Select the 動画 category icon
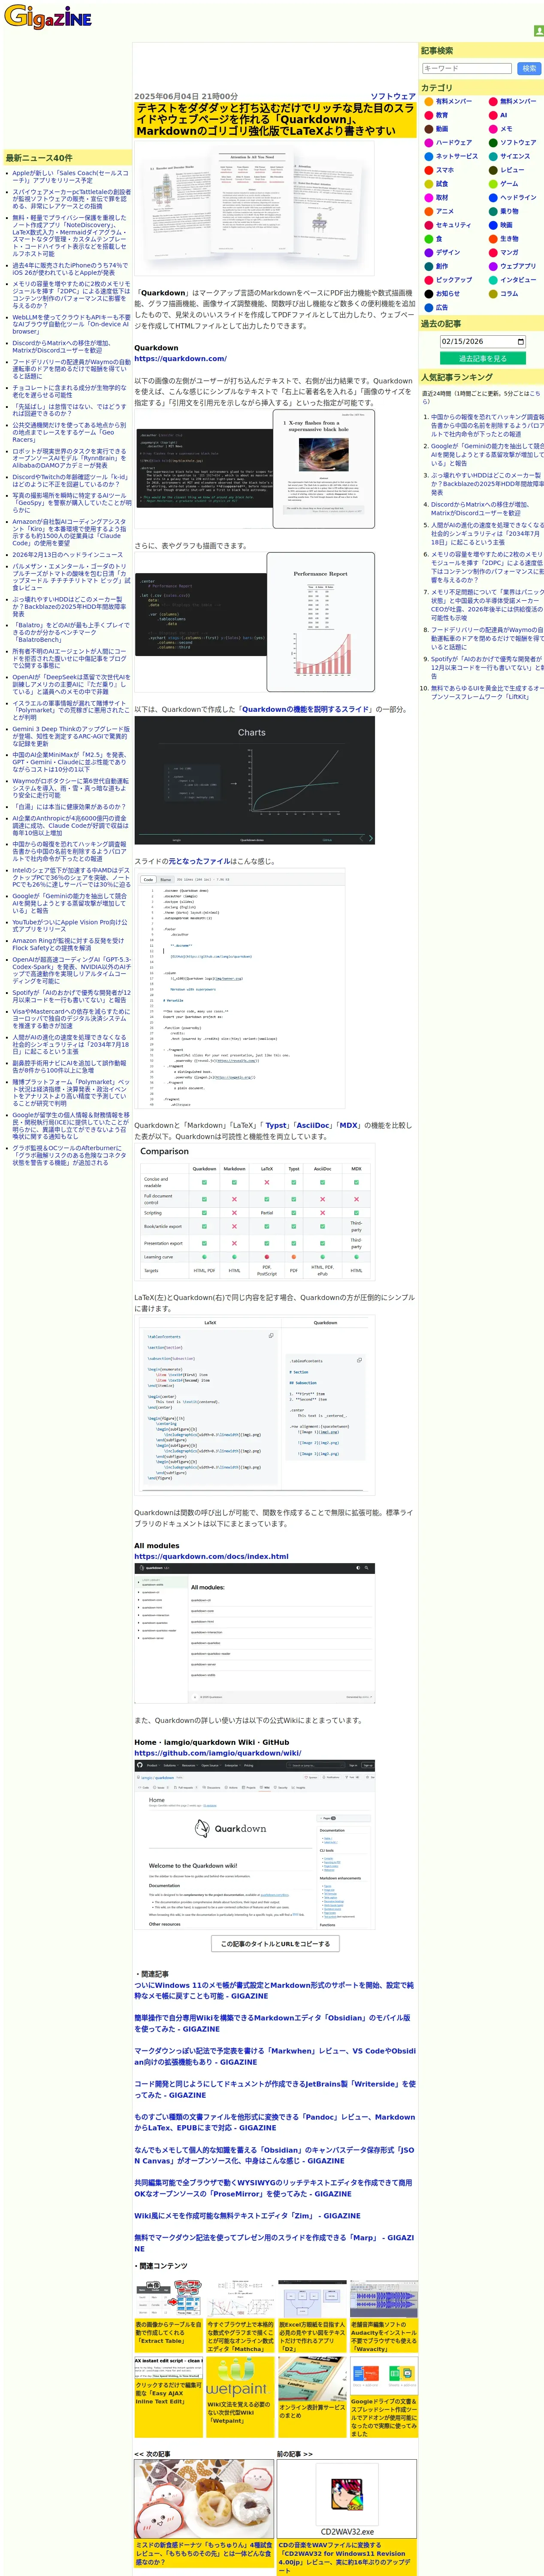The width and height of the screenshot is (544, 2576). pyautogui.click(x=428, y=129)
